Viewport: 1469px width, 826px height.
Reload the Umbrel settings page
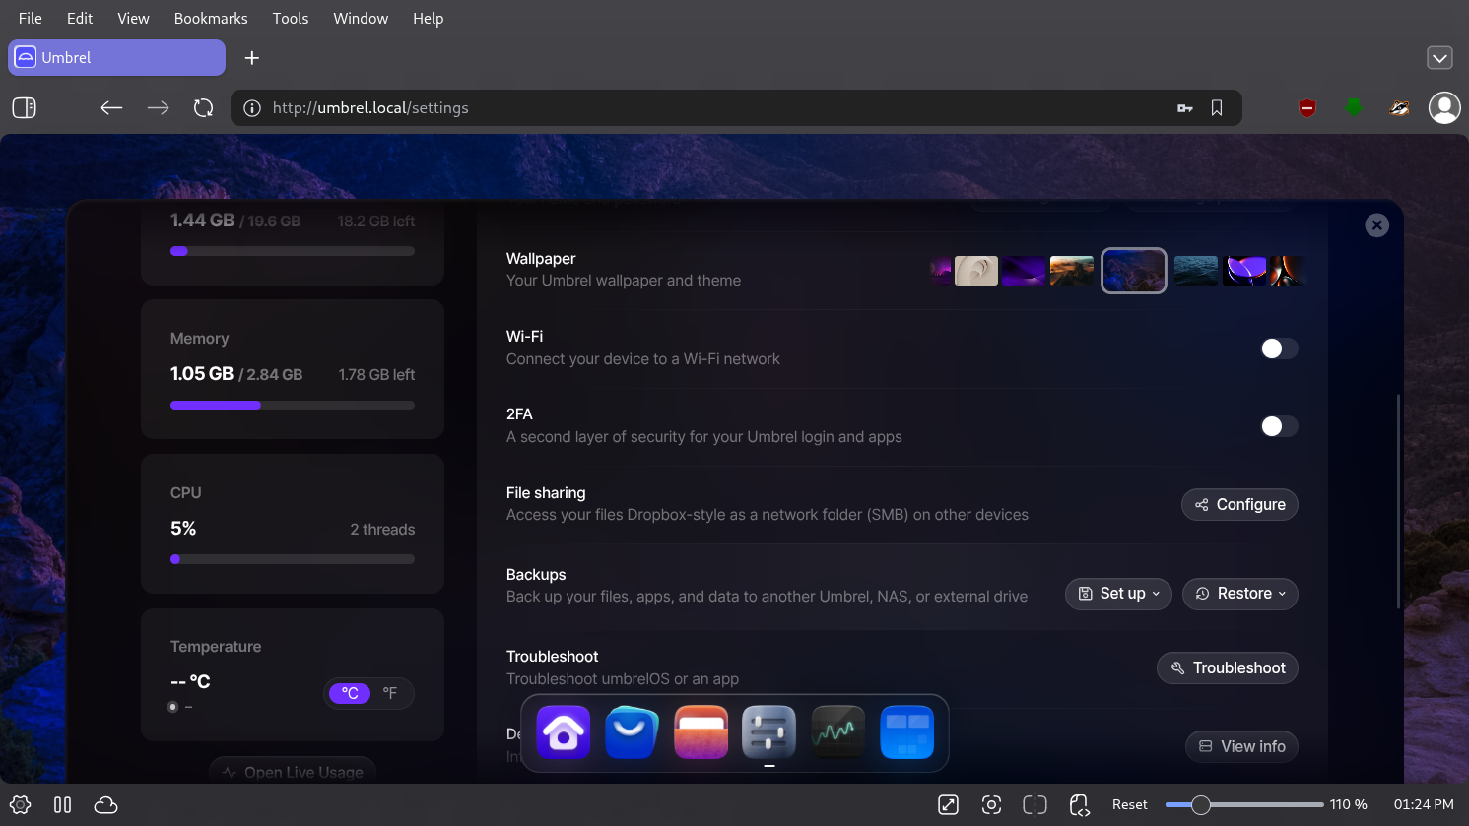[x=204, y=107]
